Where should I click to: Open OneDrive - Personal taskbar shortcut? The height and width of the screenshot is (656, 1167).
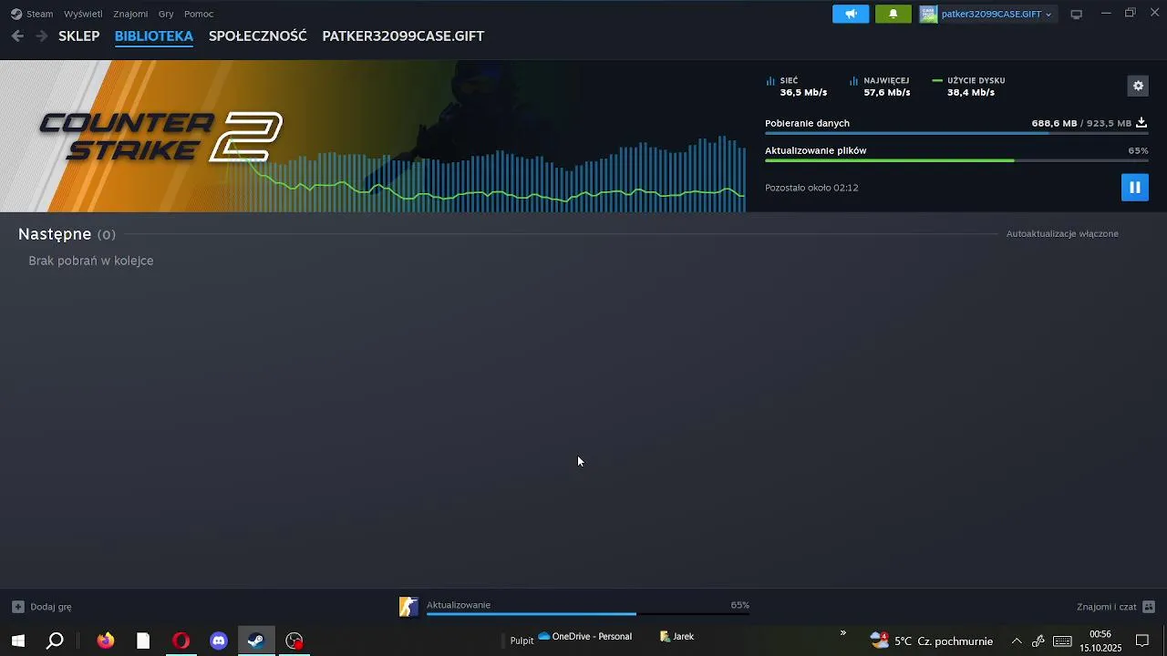tap(585, 637)
